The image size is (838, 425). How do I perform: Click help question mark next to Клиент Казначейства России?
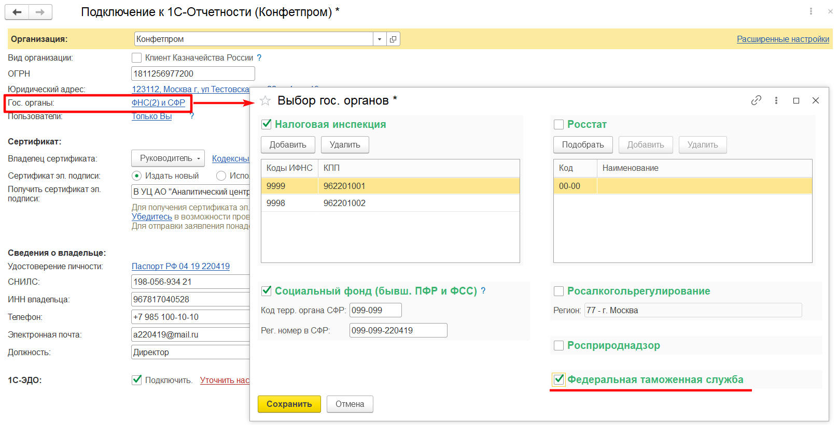coord(259,57)
